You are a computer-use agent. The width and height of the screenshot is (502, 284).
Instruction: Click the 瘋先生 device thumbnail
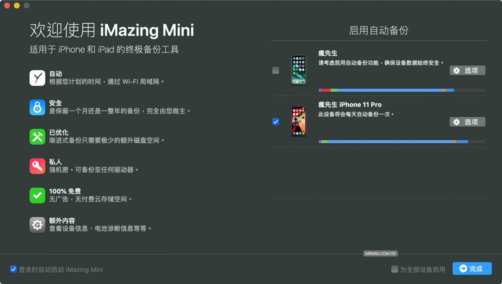click(x=299, y=70)
